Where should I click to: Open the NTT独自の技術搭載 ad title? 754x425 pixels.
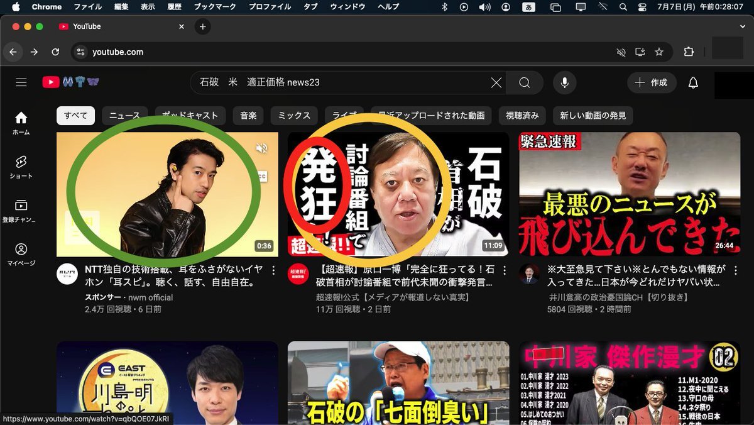point(174,277)
